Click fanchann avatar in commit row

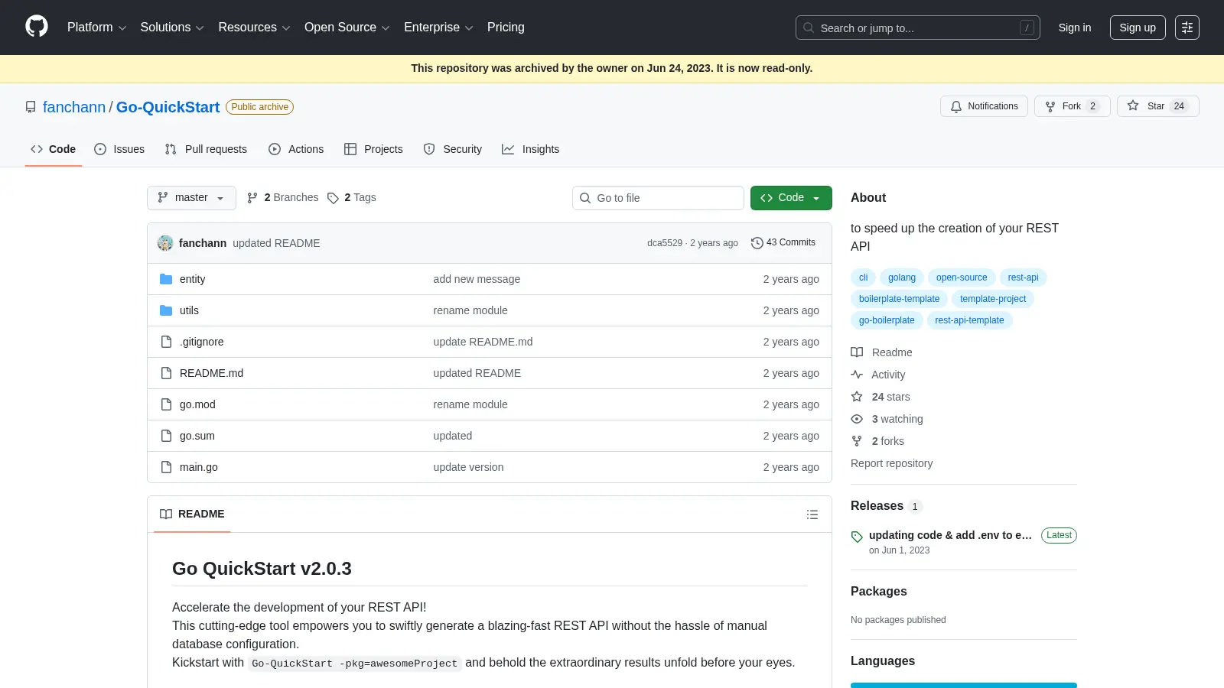(x=165, y=243)
